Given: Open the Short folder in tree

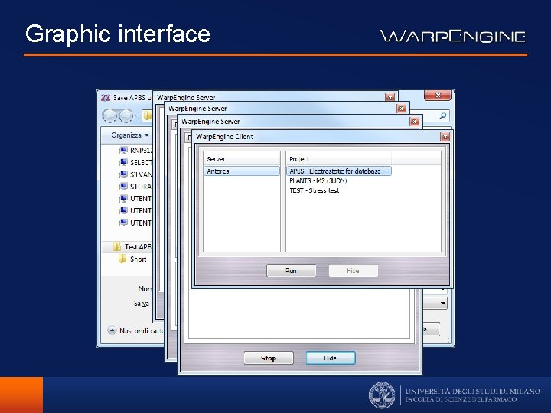Looking at the screenshot, I should click(x=132, y=259).
